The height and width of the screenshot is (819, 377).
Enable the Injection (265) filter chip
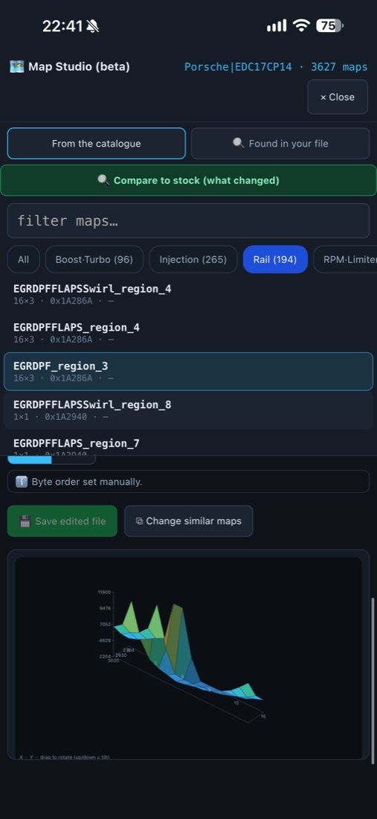193,259
